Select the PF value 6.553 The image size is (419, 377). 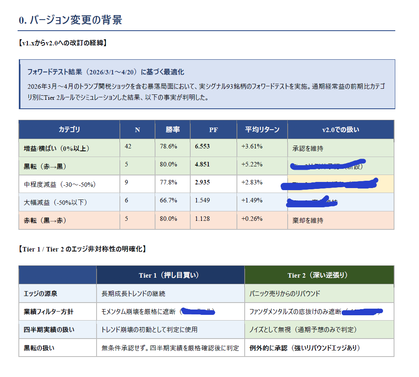[202, 146]
